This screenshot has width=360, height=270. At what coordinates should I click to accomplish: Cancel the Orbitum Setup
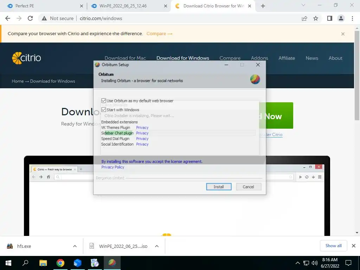pos(249,187)
